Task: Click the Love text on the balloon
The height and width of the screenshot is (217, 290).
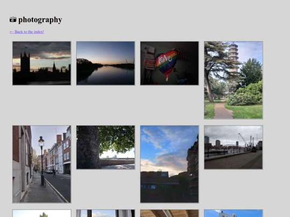Action: tap(166, 59)
